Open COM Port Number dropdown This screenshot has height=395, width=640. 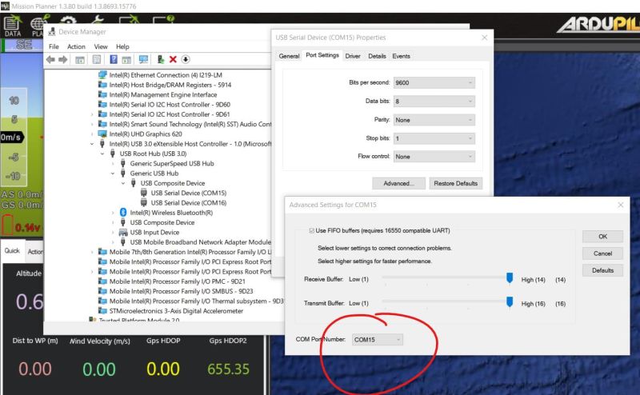pyautogui.click(x=377, y=340)
